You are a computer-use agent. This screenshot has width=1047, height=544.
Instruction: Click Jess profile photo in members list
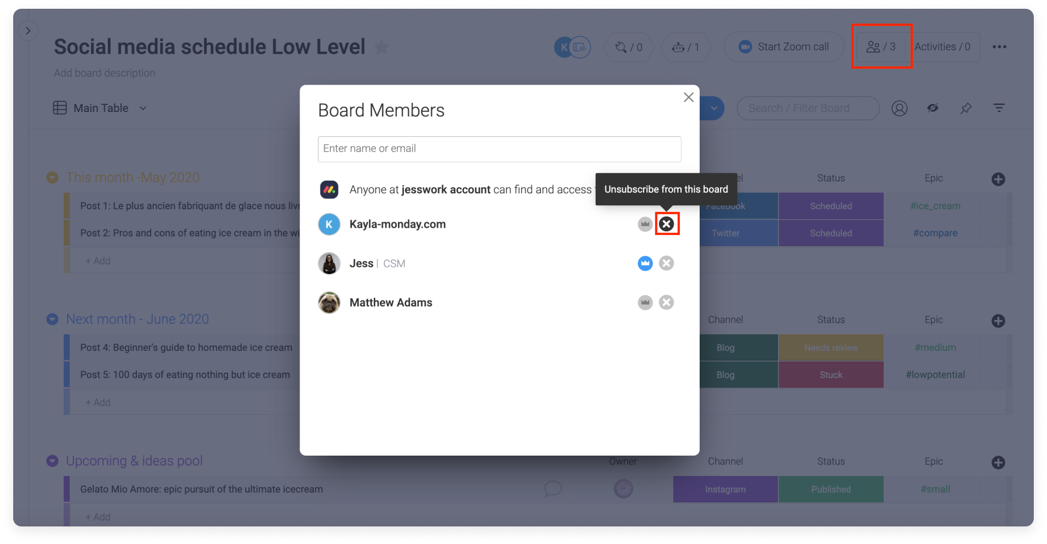329,263
